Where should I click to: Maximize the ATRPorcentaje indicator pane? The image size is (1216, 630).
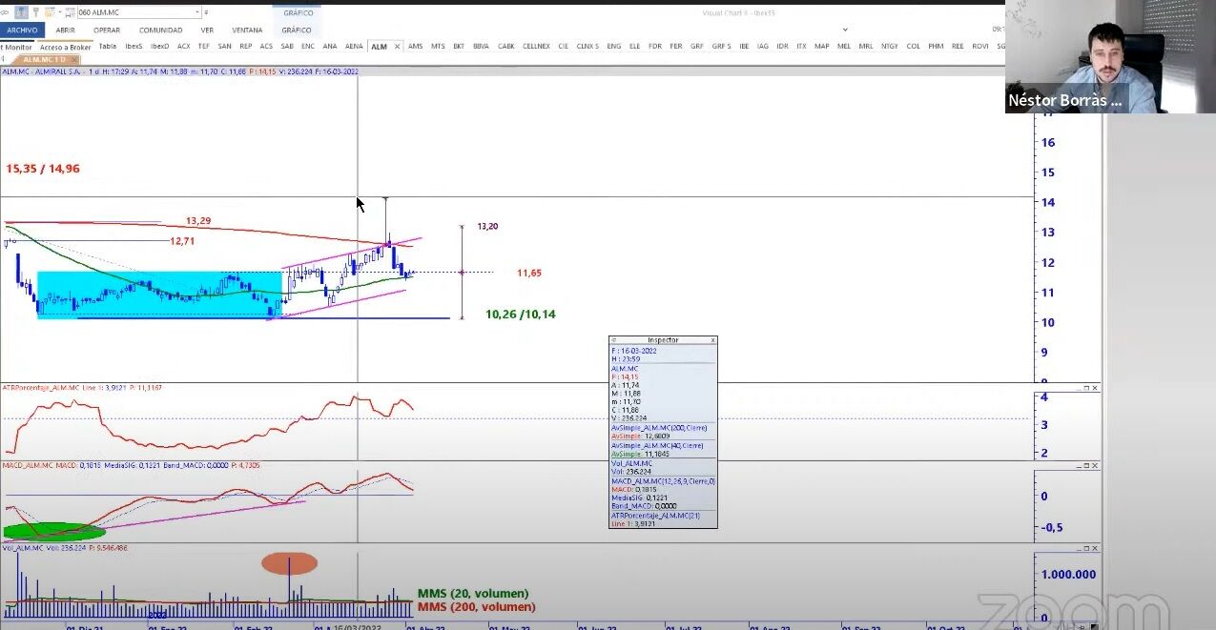click(x=1085, y=389)
